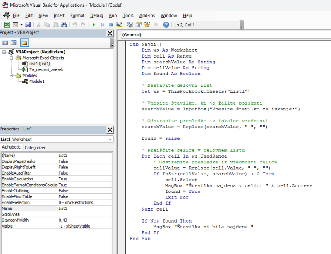Click the View Object icon in Project panel

(x=14, y=43)
